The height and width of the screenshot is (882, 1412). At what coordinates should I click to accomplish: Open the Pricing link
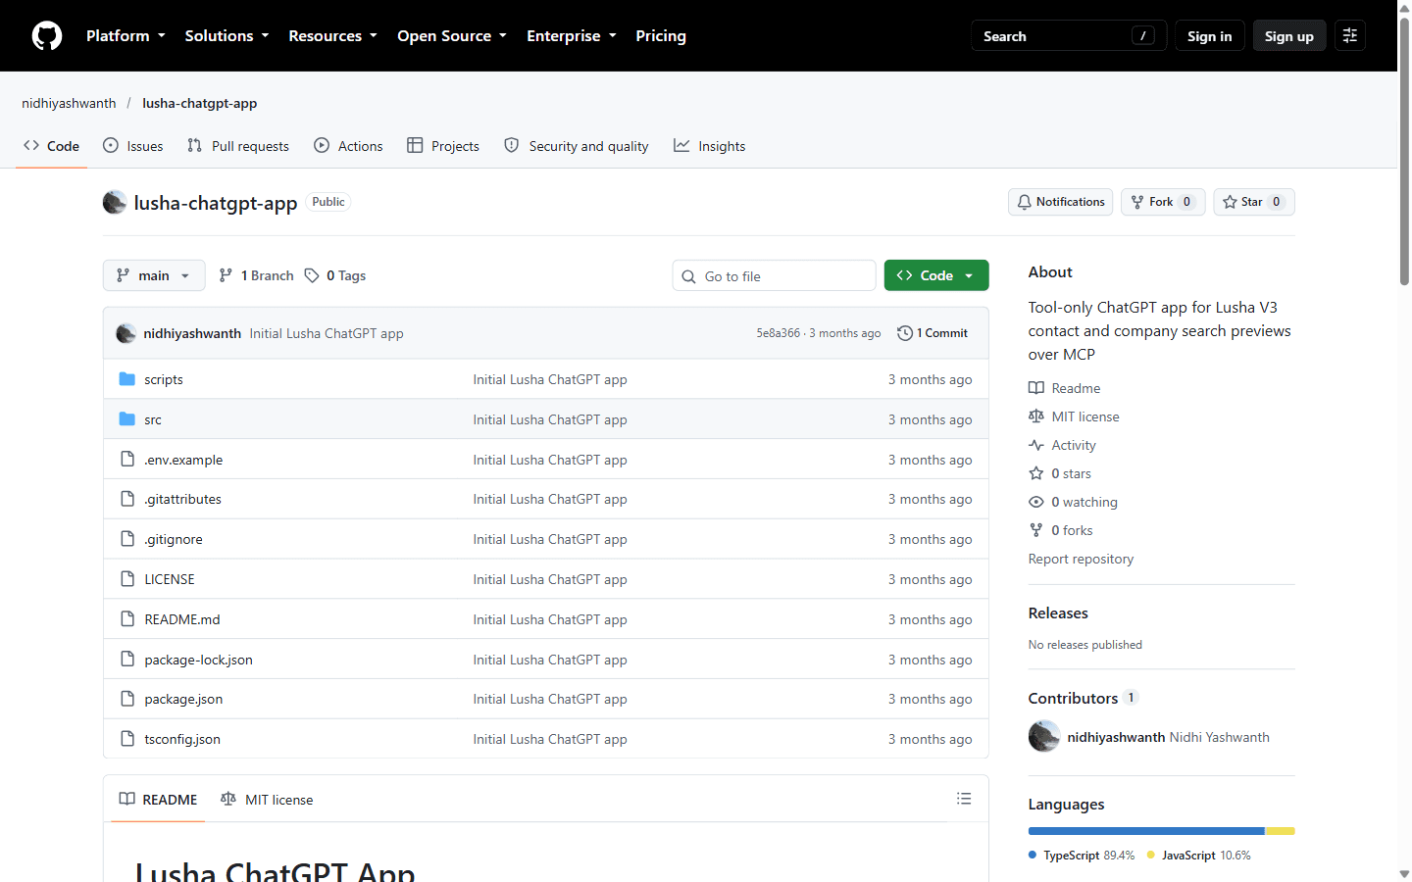(x=661, y=35)
